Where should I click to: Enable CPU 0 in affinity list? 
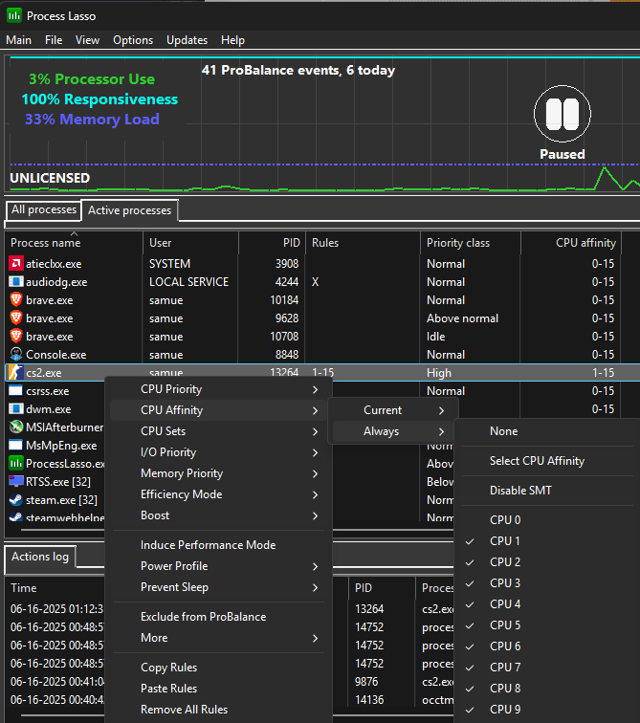(548, 519)
